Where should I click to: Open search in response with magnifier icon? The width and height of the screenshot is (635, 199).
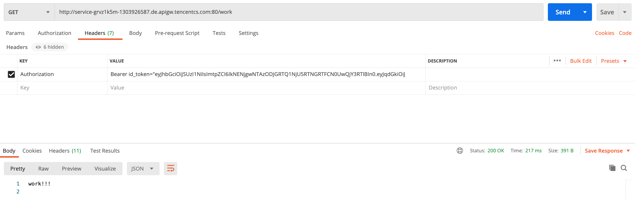[624, 168]
